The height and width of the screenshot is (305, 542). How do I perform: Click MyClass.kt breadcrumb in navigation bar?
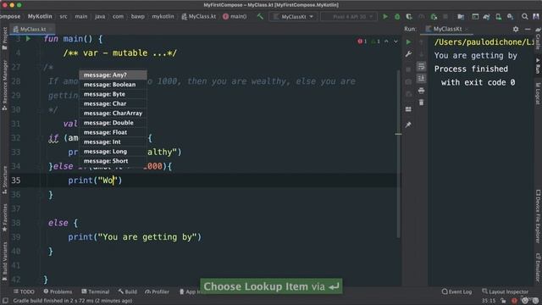click(199, 16)
